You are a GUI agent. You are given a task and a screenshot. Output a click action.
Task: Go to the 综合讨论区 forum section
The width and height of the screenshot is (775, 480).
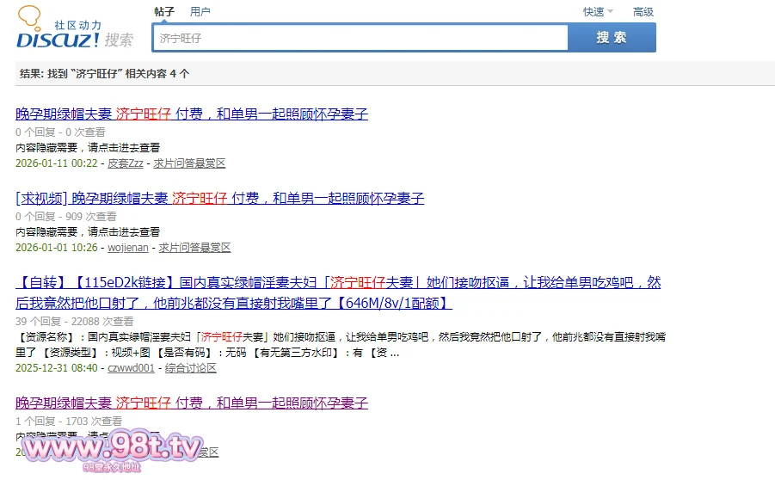click(191, 368)
